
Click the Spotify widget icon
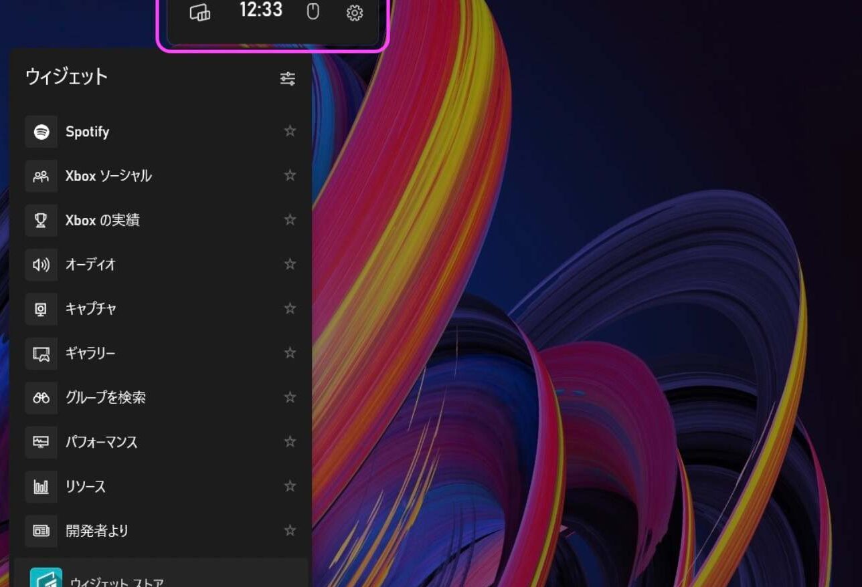41,132
